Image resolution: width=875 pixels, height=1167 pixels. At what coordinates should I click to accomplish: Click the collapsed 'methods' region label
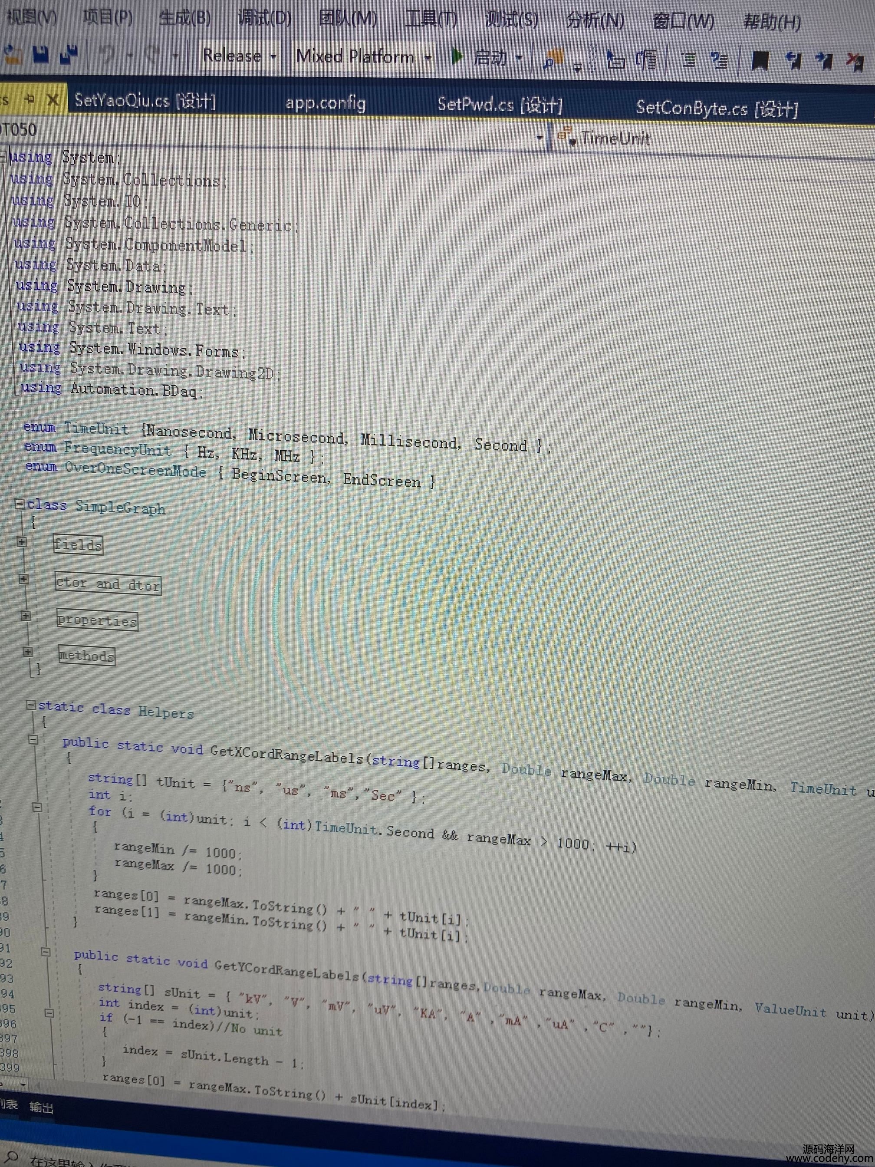(87, 656)
